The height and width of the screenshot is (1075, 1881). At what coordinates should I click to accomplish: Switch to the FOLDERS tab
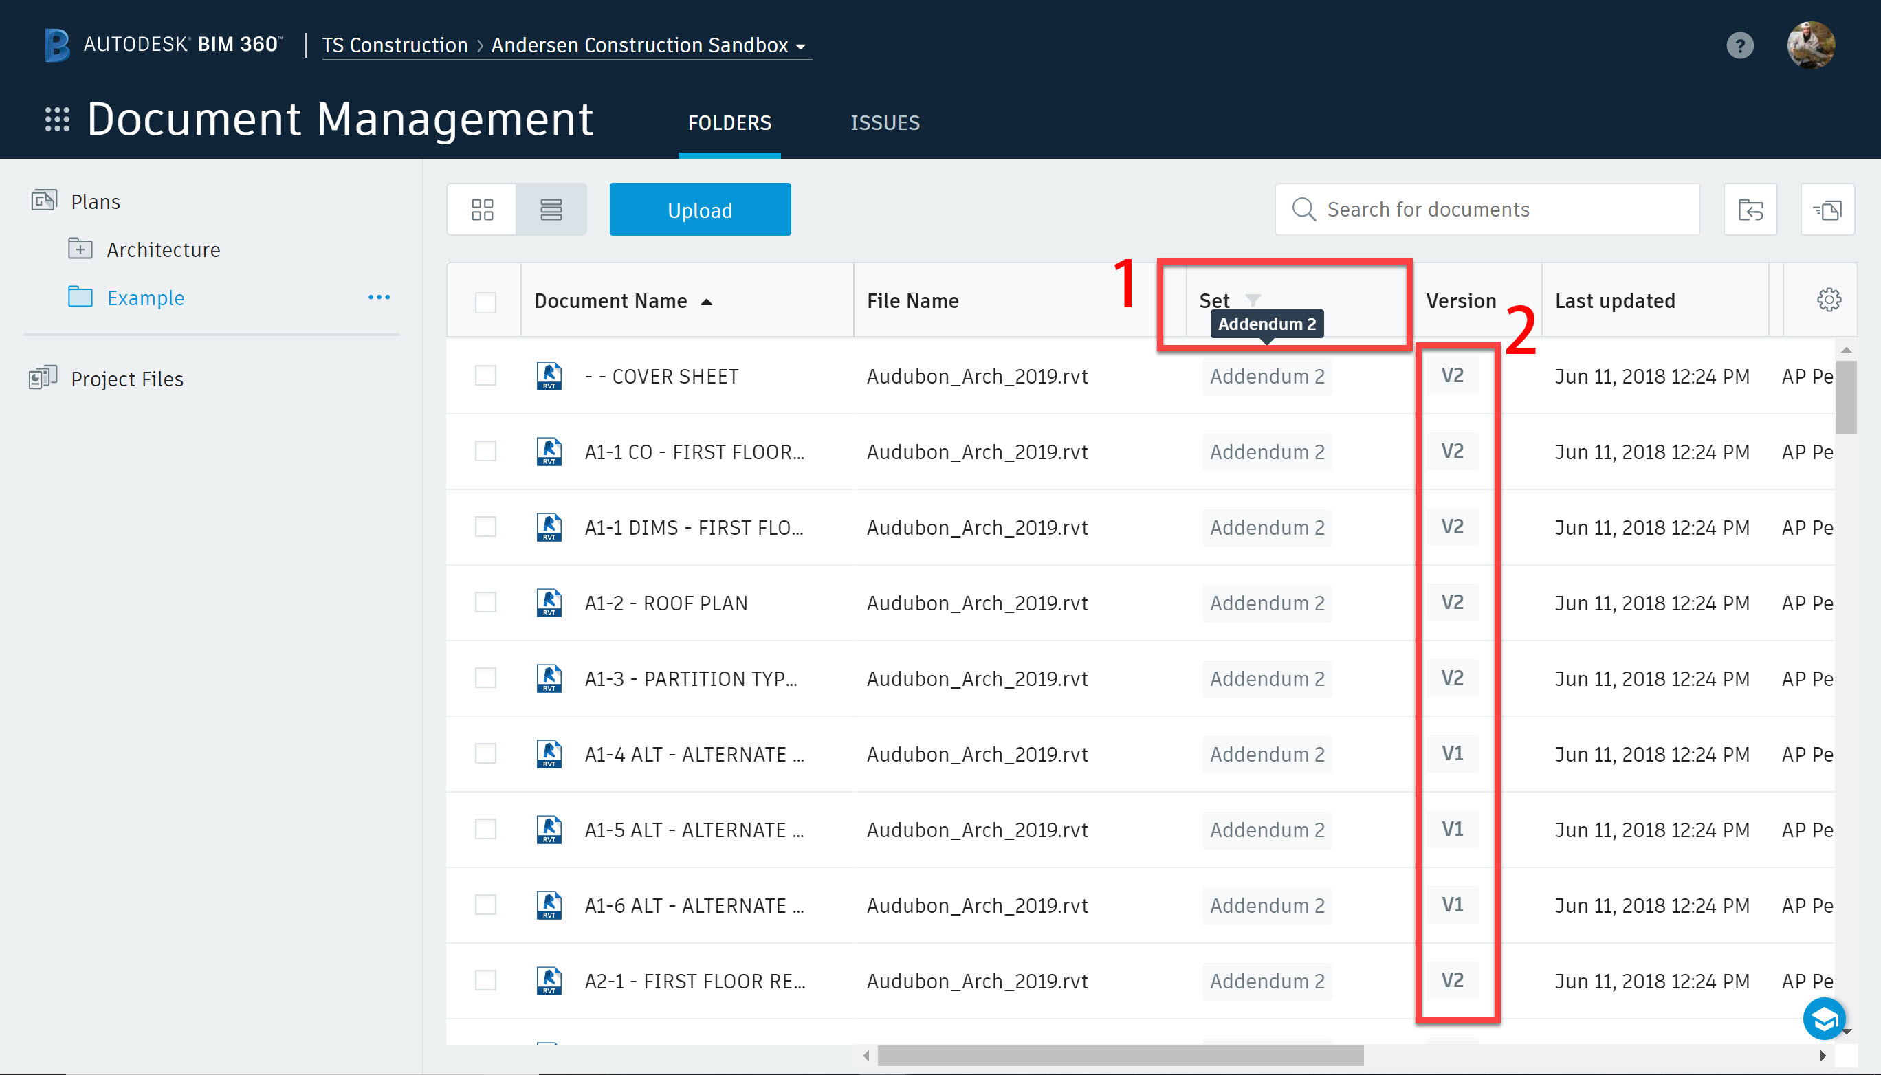tap(729, 122)
